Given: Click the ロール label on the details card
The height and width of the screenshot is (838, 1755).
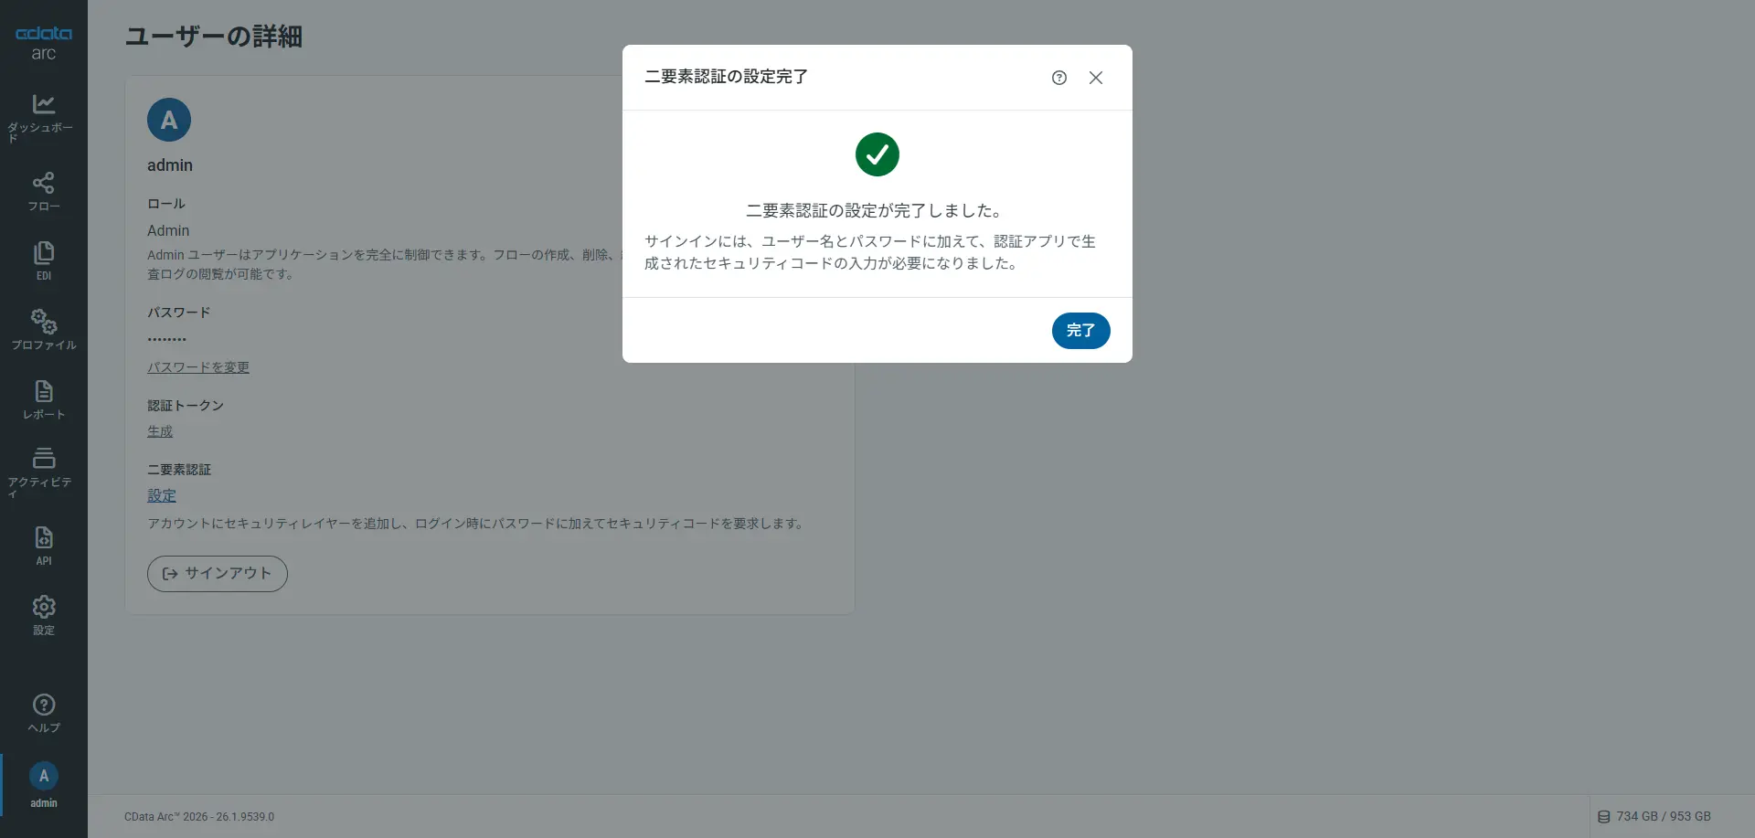Looking at the screenshot, I should click(x=166, y=204).
